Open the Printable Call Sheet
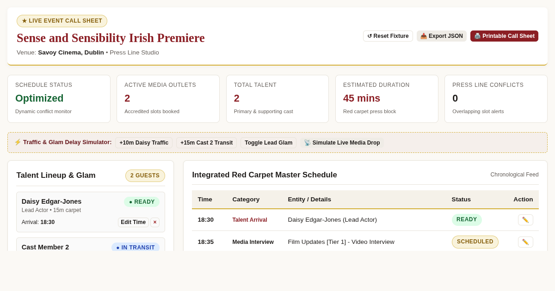The image size is (555, 291). (x=504, y=36)
